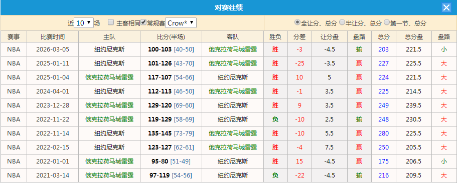Open the 100-103 score of 2026-03-05
Viewport: 457px width, 183px height.
[x=160, y=49]
